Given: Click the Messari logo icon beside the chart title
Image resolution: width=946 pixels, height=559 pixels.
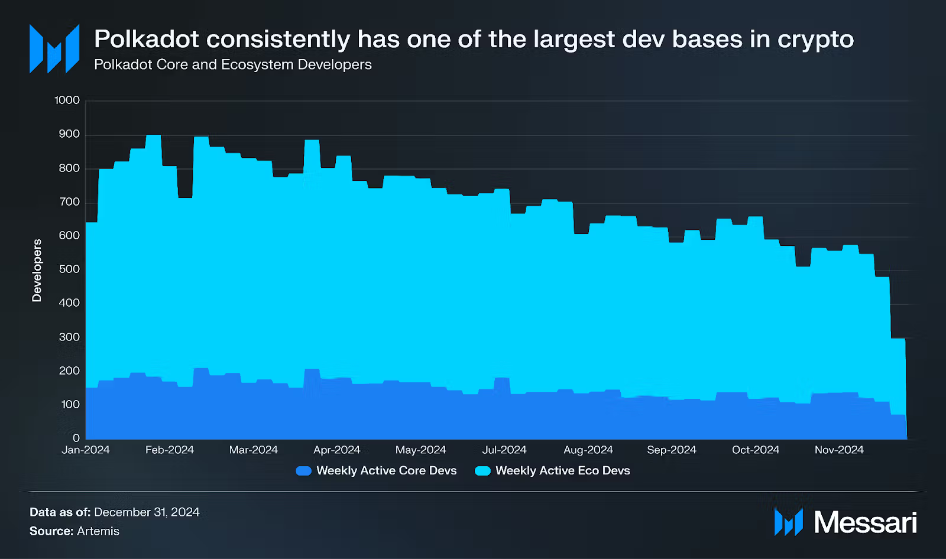Looking at the screenshot, I should coord(54,49).
